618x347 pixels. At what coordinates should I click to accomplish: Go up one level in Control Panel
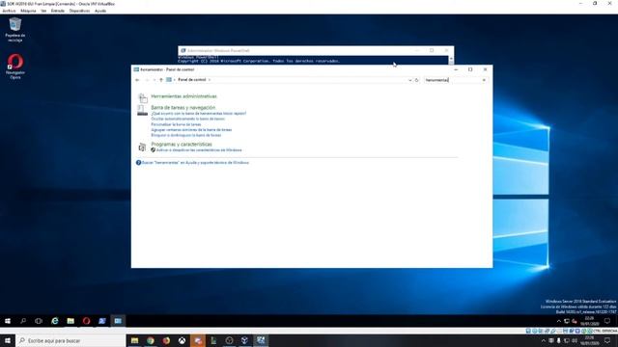[x=161, y=80]
